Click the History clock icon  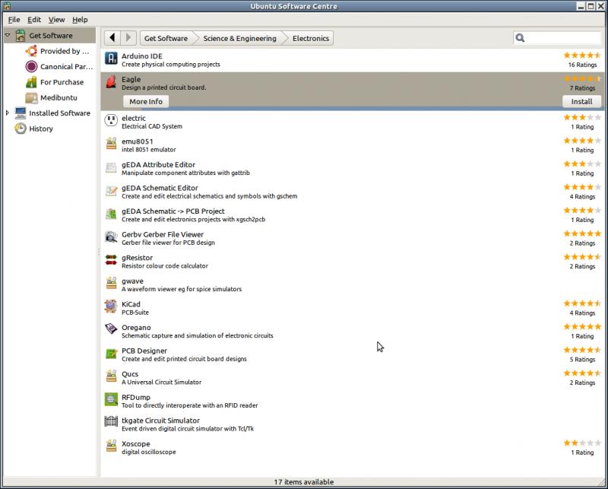[x=21, y=129]
